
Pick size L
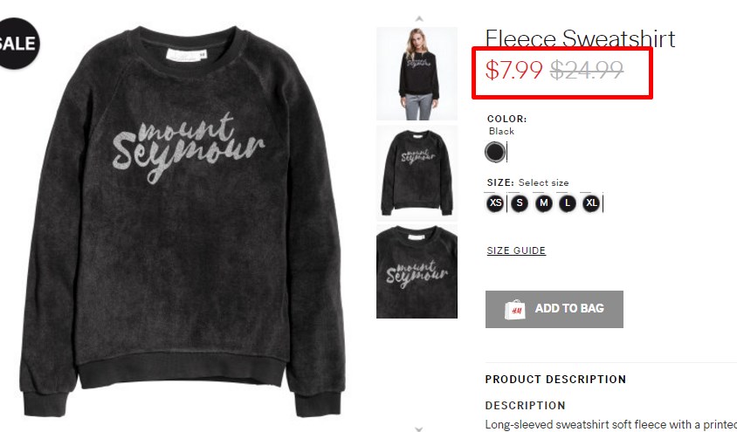[568, 203]
